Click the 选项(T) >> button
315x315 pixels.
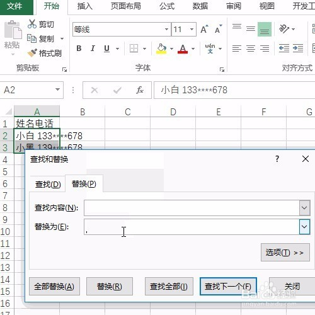(x=285, y=253)
